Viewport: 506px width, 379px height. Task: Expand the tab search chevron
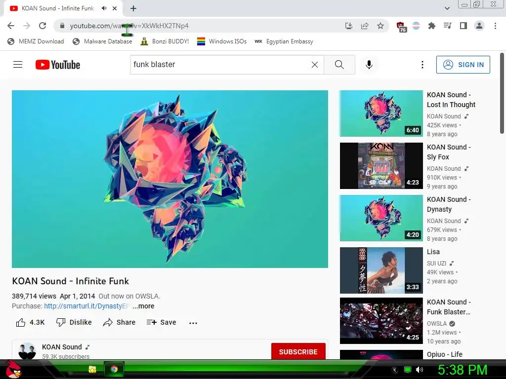tap(447, 8)
